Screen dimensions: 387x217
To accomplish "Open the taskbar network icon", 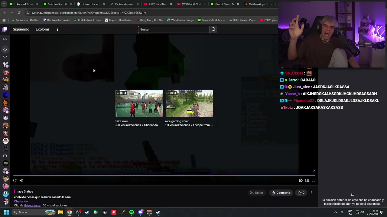I will (x=356, y=212).
